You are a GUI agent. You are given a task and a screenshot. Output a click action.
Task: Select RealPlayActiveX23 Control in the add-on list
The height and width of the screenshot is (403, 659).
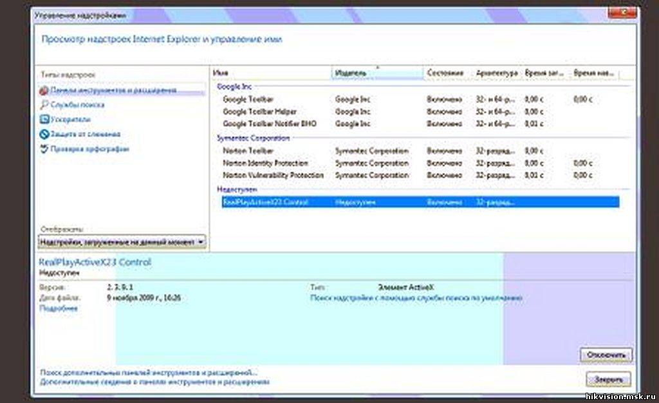coord(420,202)
